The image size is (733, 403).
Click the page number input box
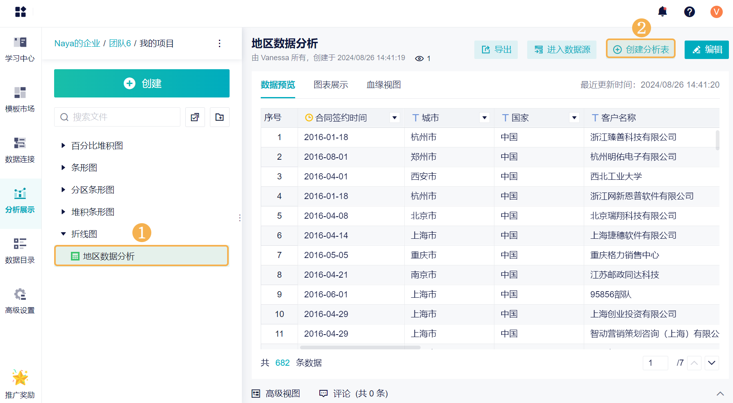click(656, 363)
